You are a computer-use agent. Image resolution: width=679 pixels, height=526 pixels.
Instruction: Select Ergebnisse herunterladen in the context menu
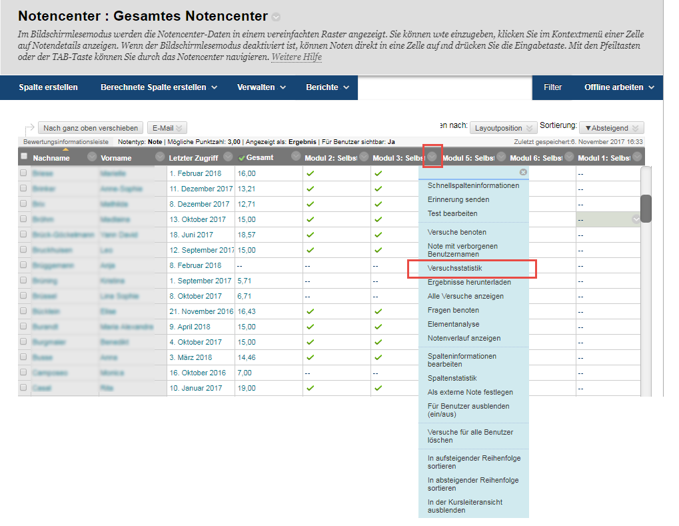469,283
